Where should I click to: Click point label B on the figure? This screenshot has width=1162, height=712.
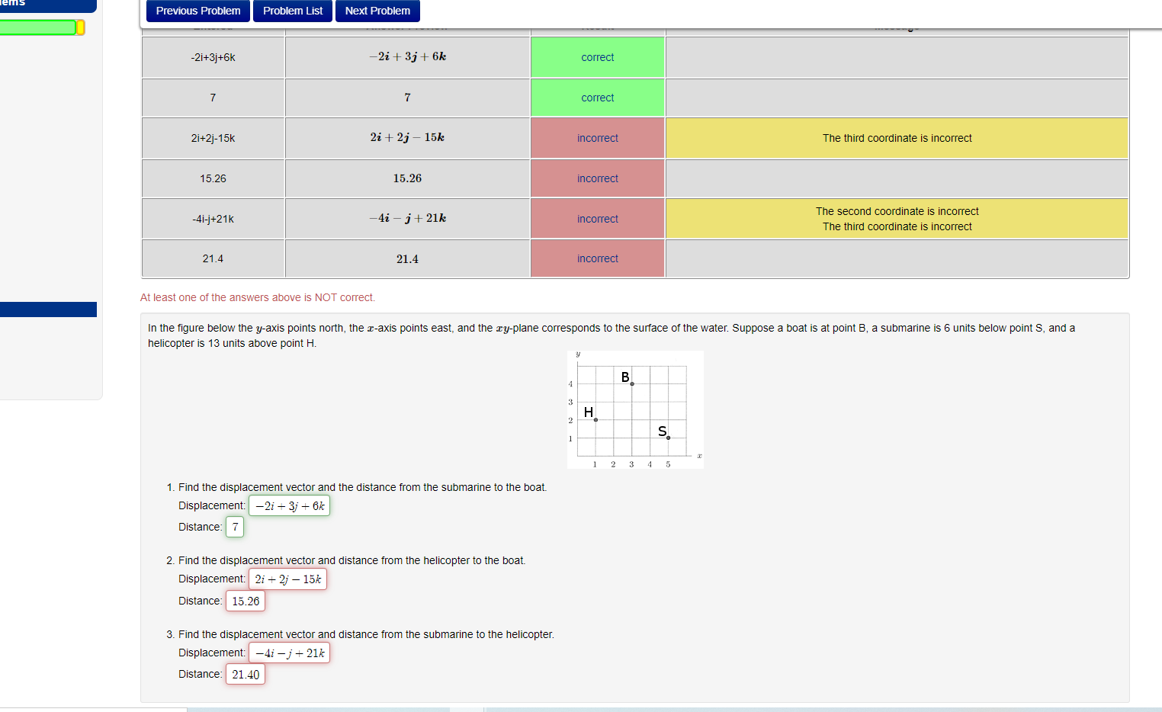point(625,377)
